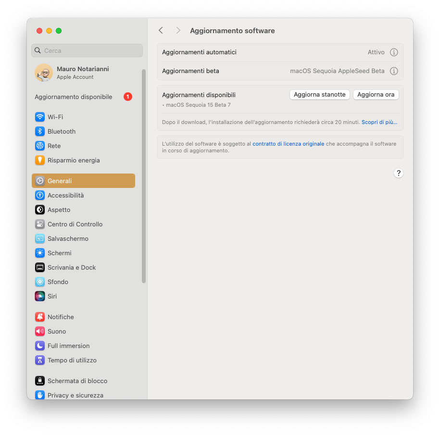Zoom window with the green button
The height and width of the screenshot is (435, 440).
[59, 31]
